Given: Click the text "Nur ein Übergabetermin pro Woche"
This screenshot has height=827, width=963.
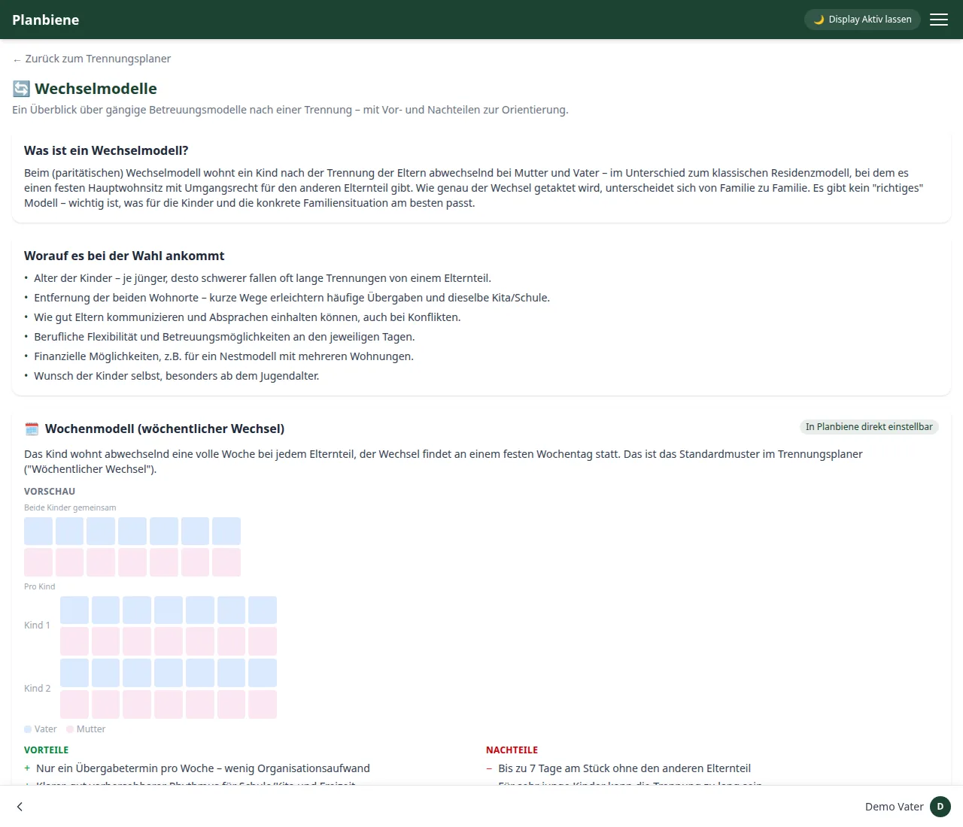Looking at the screenshot, I should (125, 768).
